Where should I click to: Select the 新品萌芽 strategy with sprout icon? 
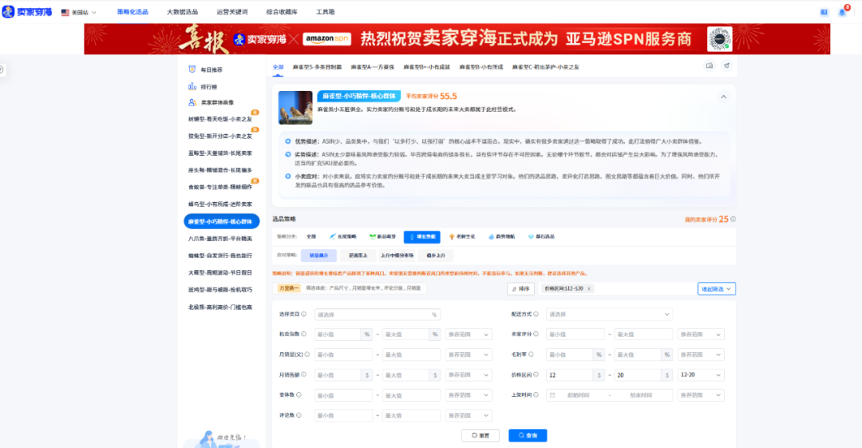coord(382,236)
